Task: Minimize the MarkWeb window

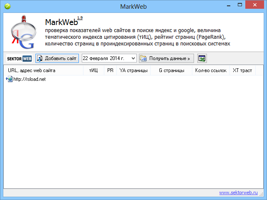Action: click(229, 5)
